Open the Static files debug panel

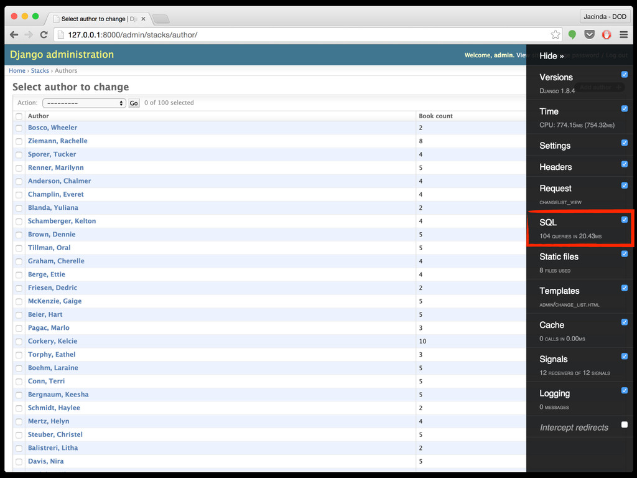(x=559, y=256)
